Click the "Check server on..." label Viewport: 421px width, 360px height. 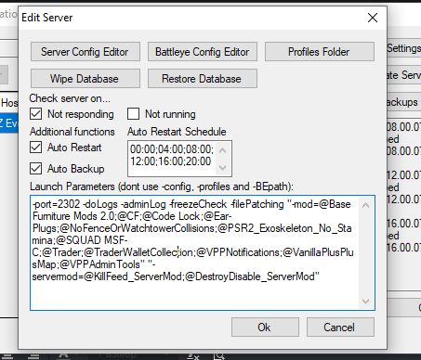point(70,98)
